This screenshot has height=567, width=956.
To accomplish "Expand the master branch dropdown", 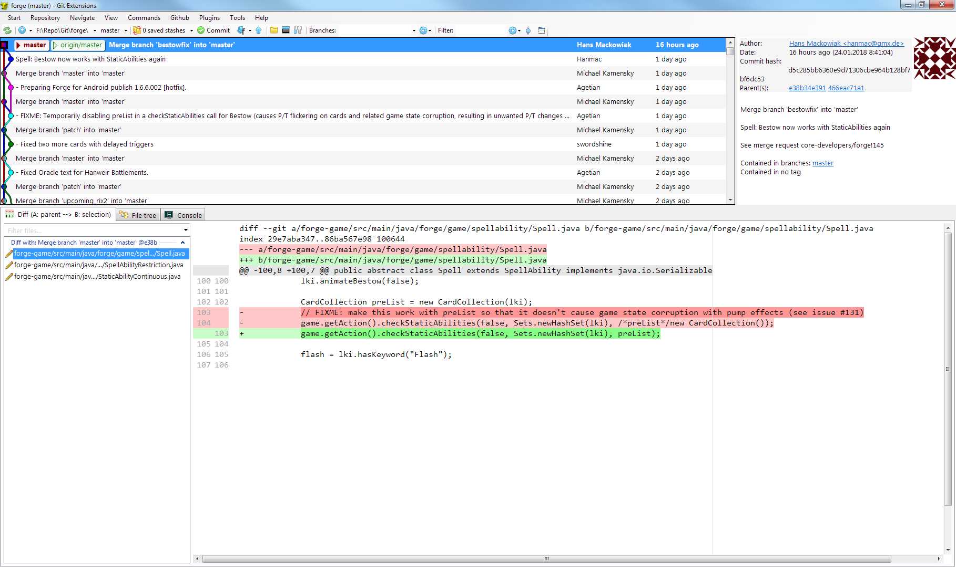I will click(126, 31).
